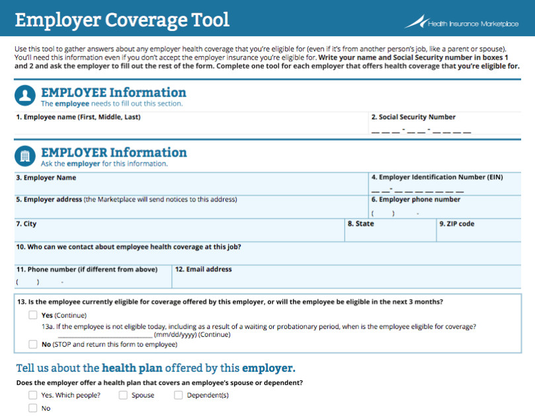Viewport: 535px width, 416px height.
Task: Click the person icon beside EMPLOYEE Information
Action: coord(24,96)
